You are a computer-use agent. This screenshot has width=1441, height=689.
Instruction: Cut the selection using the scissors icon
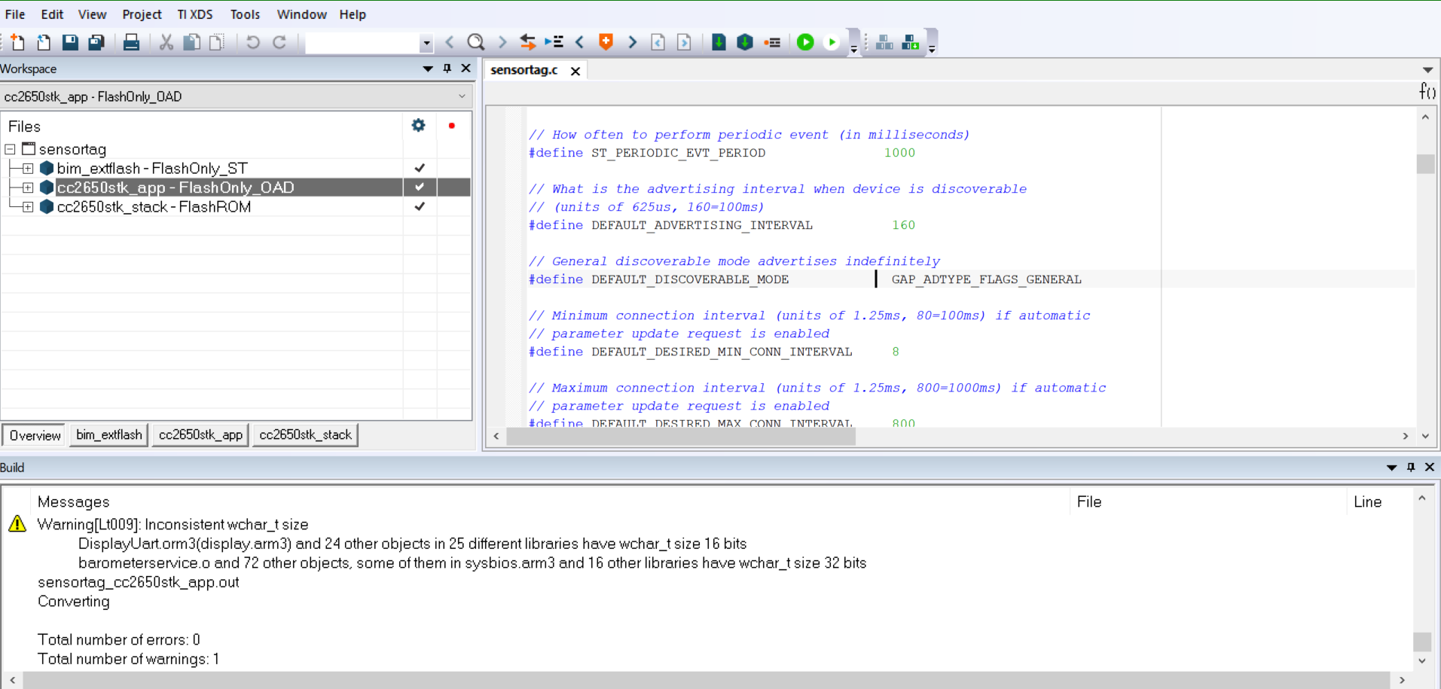tap(166, 43)
